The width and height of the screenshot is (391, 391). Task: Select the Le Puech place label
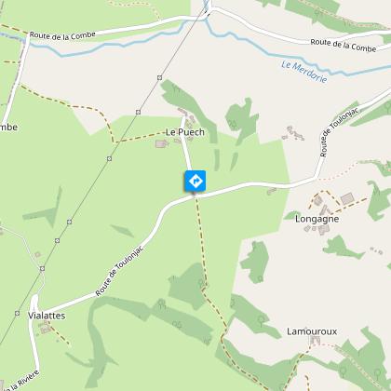pyautogui.click(x=185, y=132)
